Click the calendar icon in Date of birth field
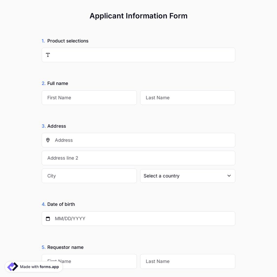 [x=48, y=219]
